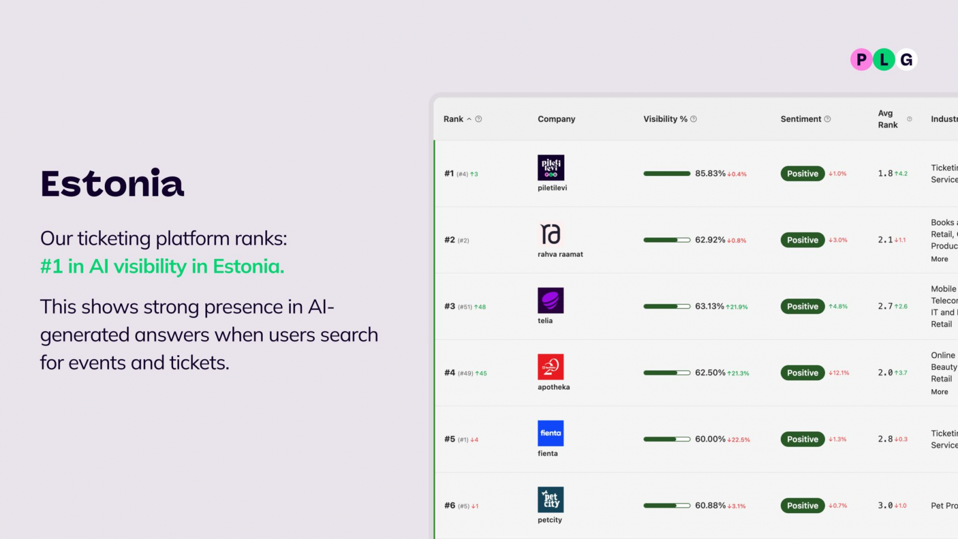Click the rahva raamat company name label
958x539 pixels.
560,255
